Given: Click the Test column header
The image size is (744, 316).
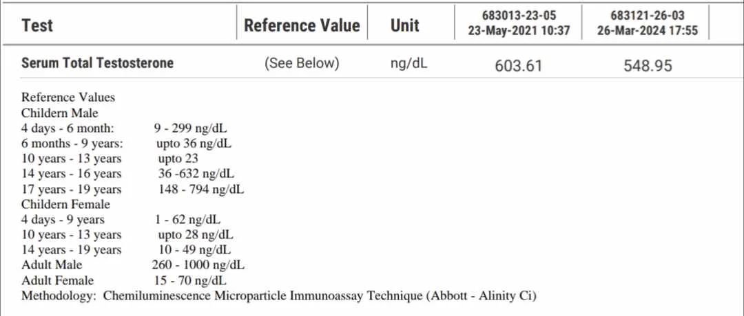Looking at the screenshot, I should [37, 25].
